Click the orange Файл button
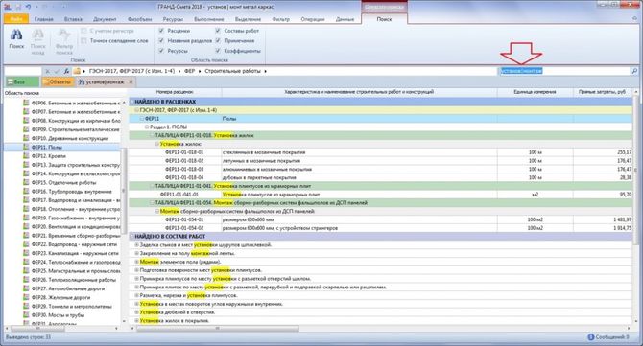The image size is (643, 346). point(16,19)
